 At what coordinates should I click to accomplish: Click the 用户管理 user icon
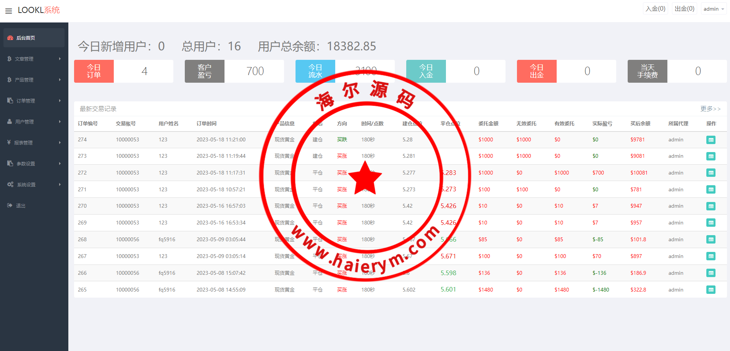pyautogui.click(x=10, y=122)
